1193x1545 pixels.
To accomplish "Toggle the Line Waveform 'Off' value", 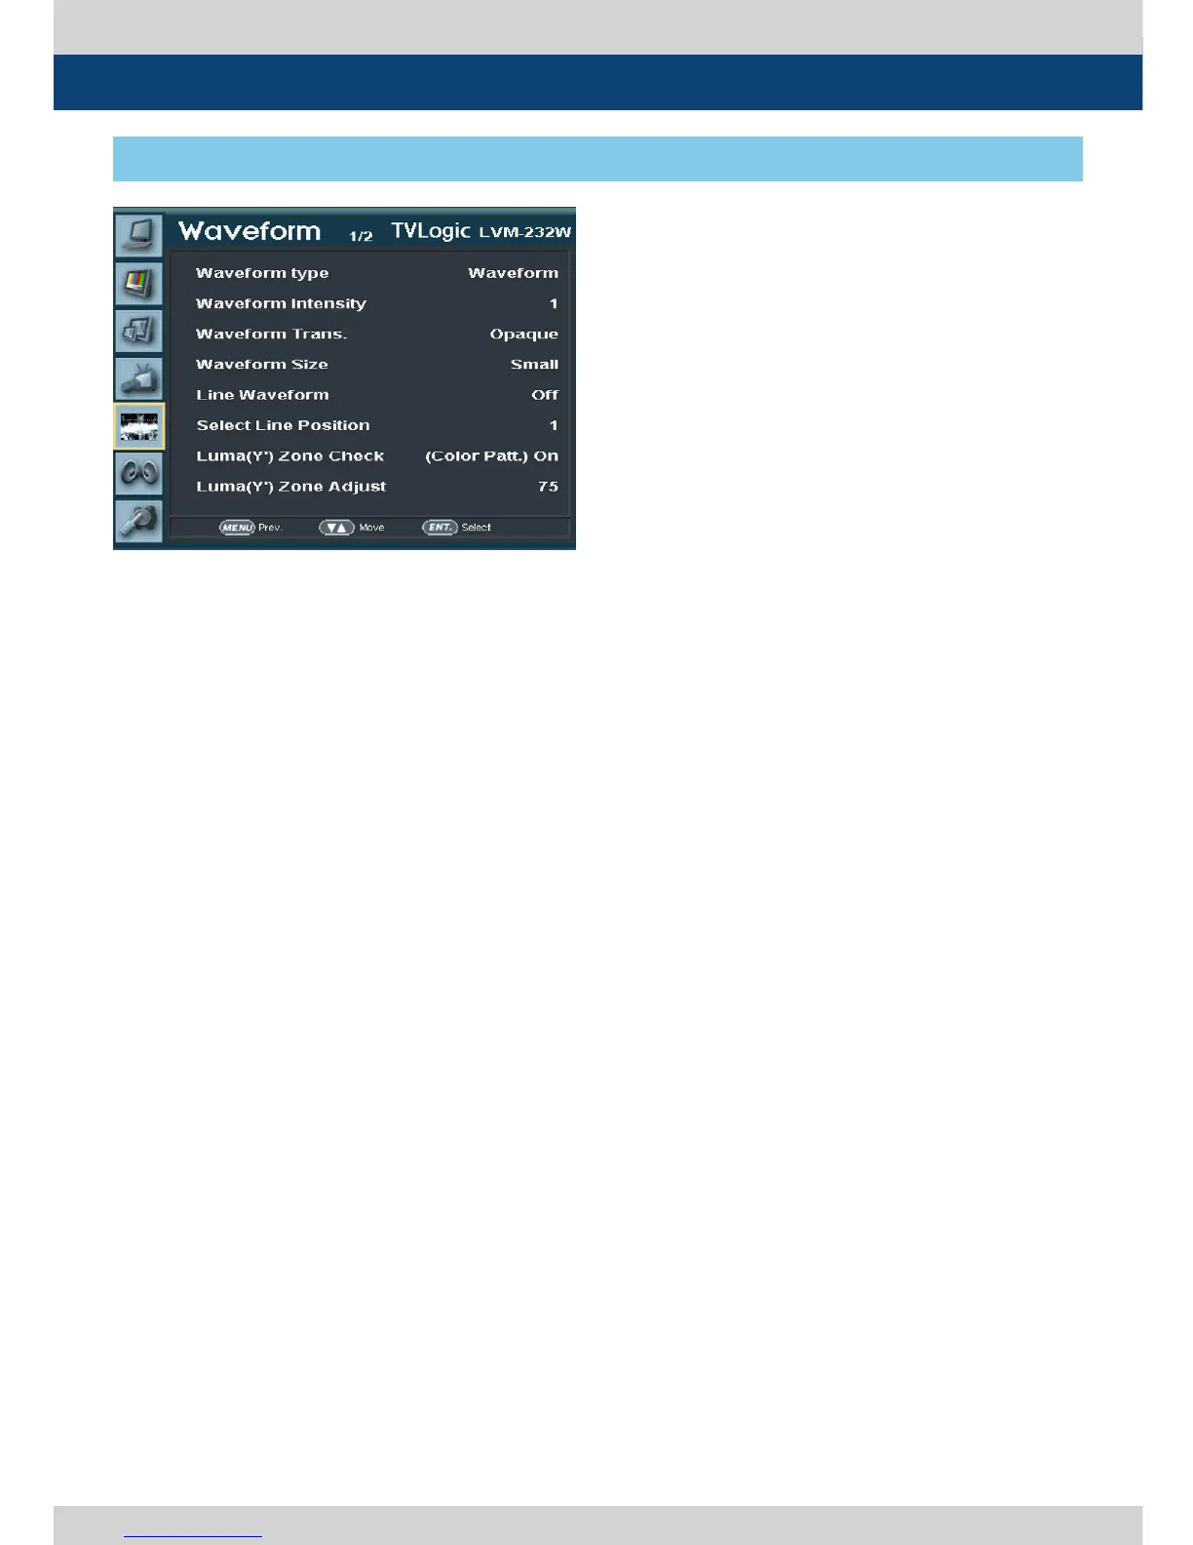I will click(x=545, y=395).
